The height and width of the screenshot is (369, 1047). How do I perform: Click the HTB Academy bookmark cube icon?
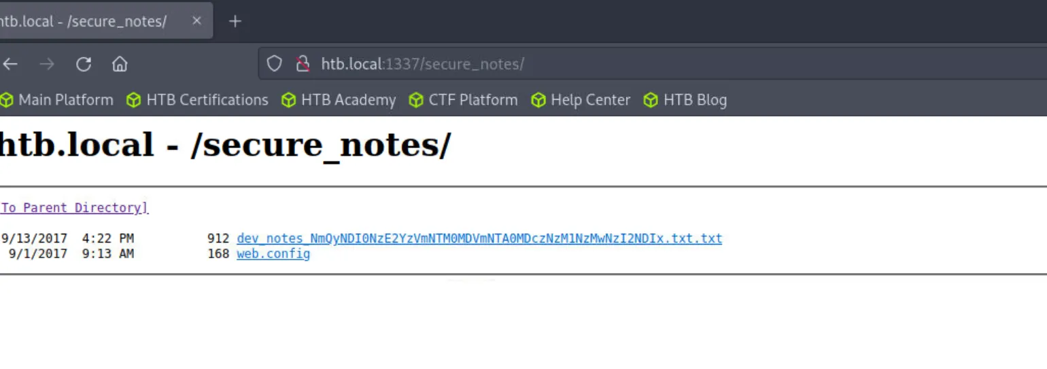coord(289,101)
